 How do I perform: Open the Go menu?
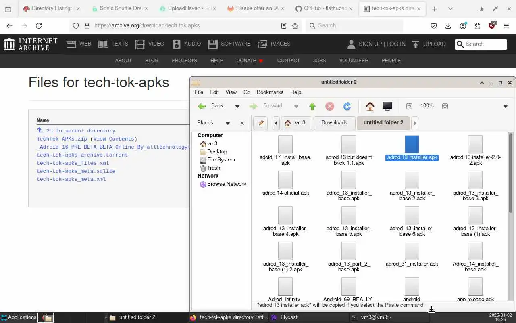point(247,92)
